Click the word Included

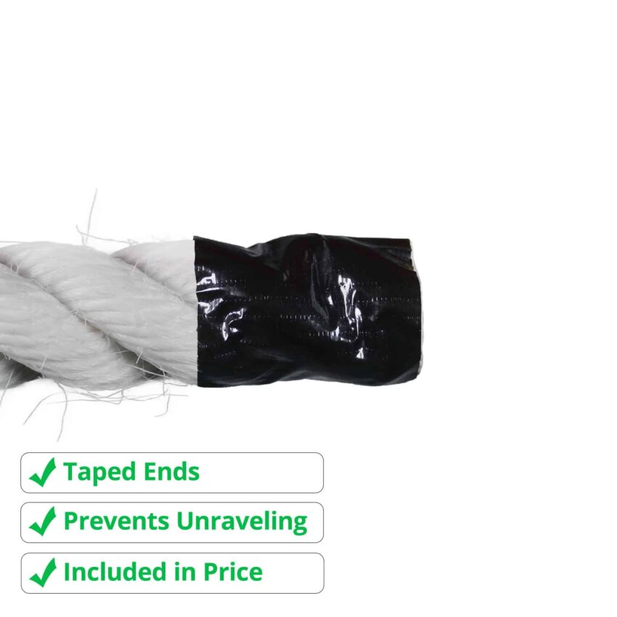115,572
